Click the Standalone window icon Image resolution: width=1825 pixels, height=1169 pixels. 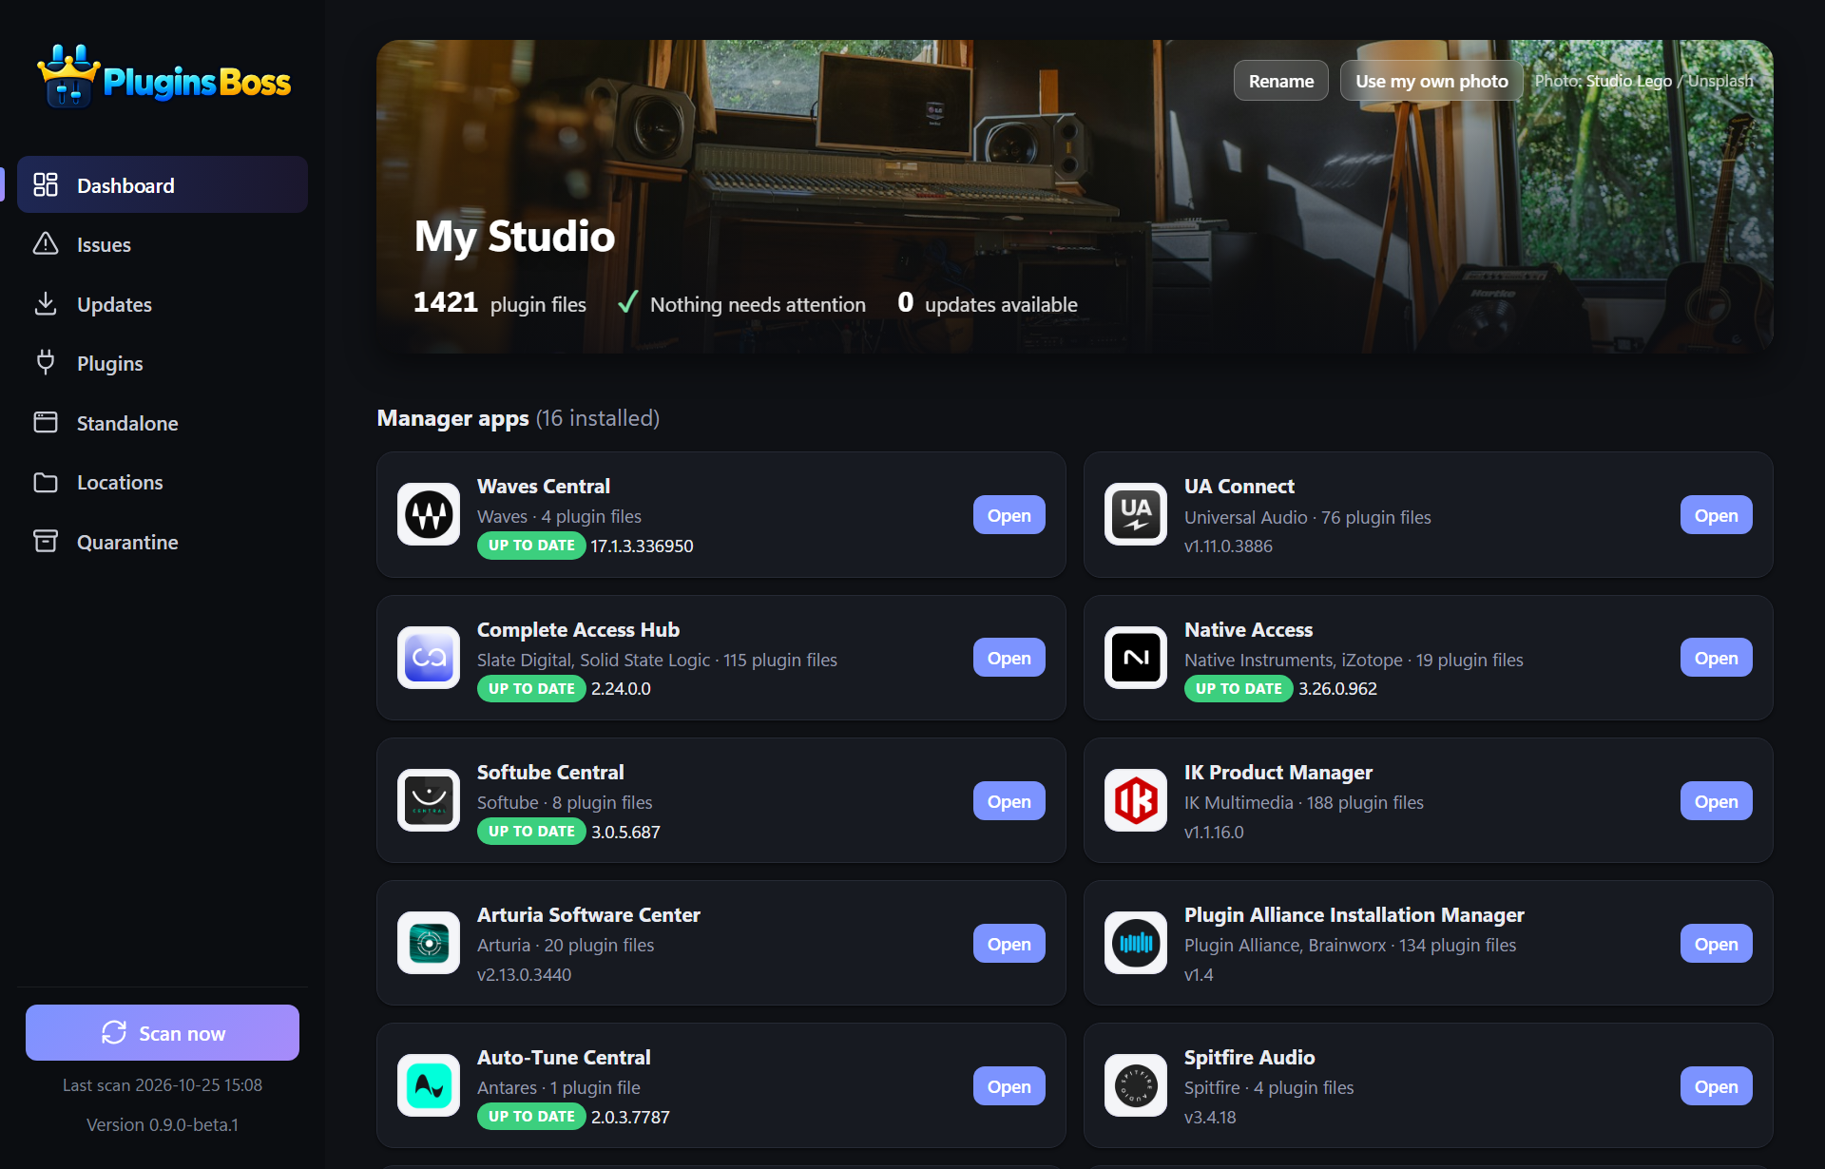(x=46, y=423)
